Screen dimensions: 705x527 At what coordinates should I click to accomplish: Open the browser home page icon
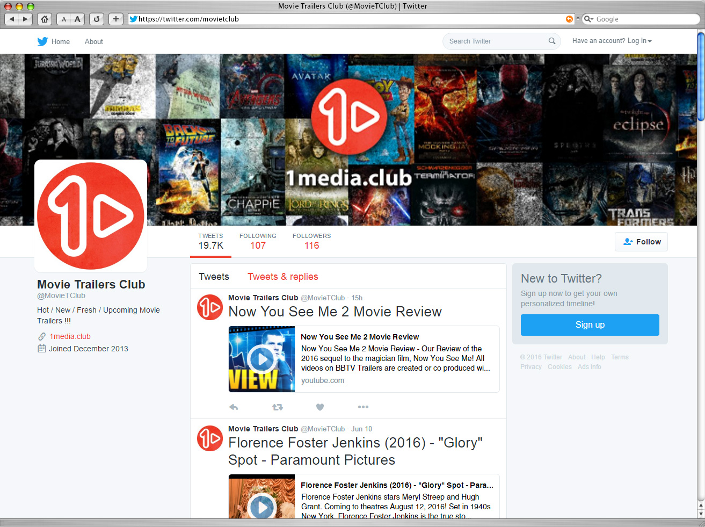(x=45, y=19)
